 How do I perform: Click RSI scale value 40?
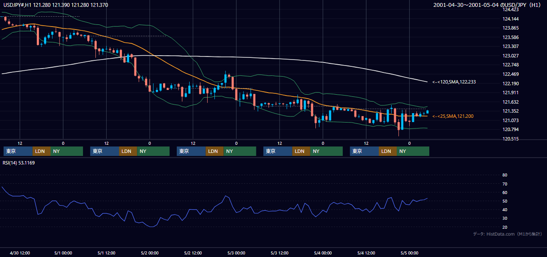click(505, 209)
